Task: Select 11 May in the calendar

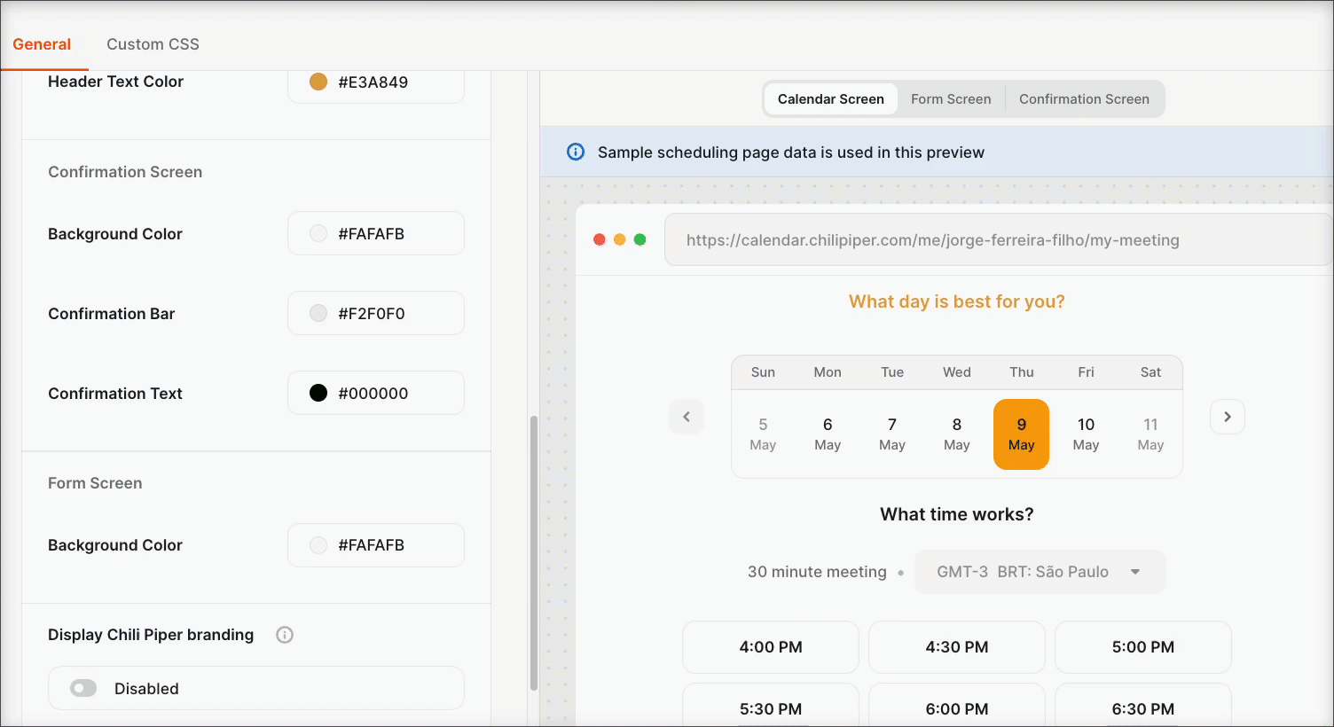Action: coord(1150,434)
